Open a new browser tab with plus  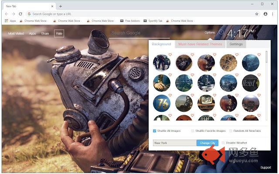tap(61, 6)
